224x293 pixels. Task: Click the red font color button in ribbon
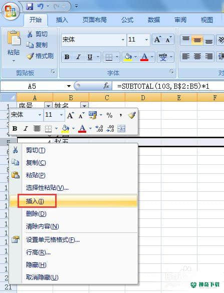click(x=144, y=57)
